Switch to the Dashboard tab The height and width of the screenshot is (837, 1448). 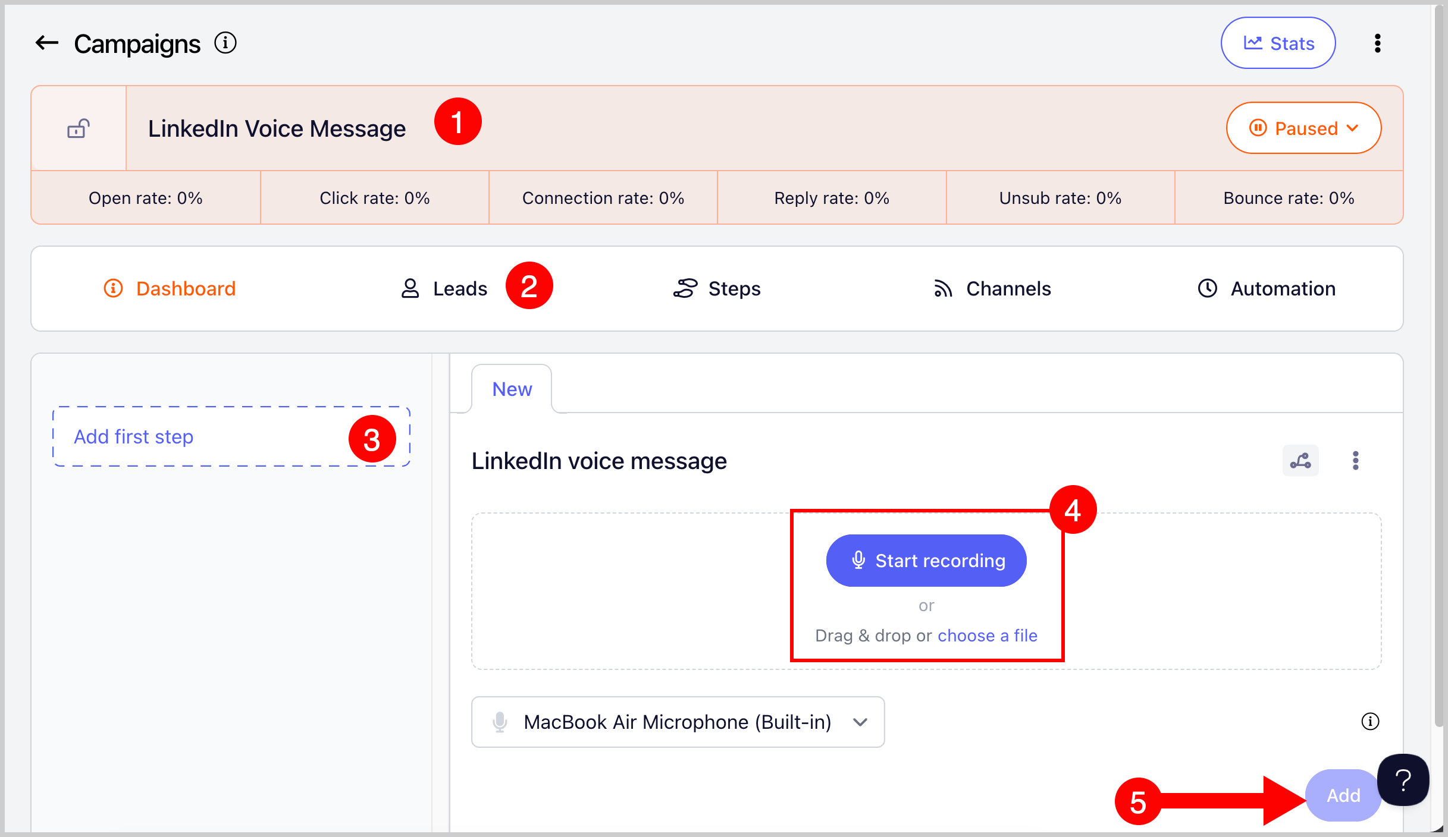170,289
